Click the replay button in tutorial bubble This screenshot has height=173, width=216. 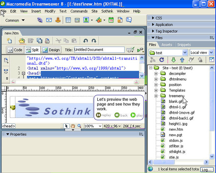point(103,115)
